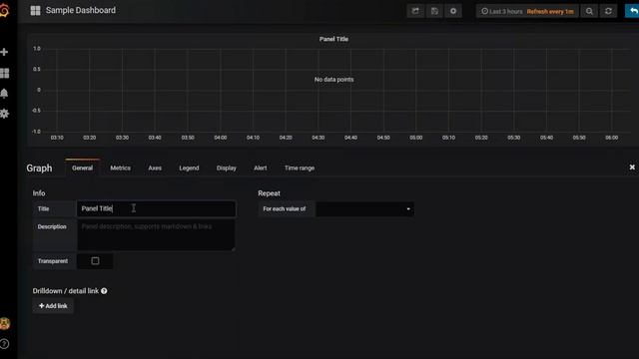Switch to the Metrics tab
The width and height of the screenshot is (639, 359).
(120, 168)
